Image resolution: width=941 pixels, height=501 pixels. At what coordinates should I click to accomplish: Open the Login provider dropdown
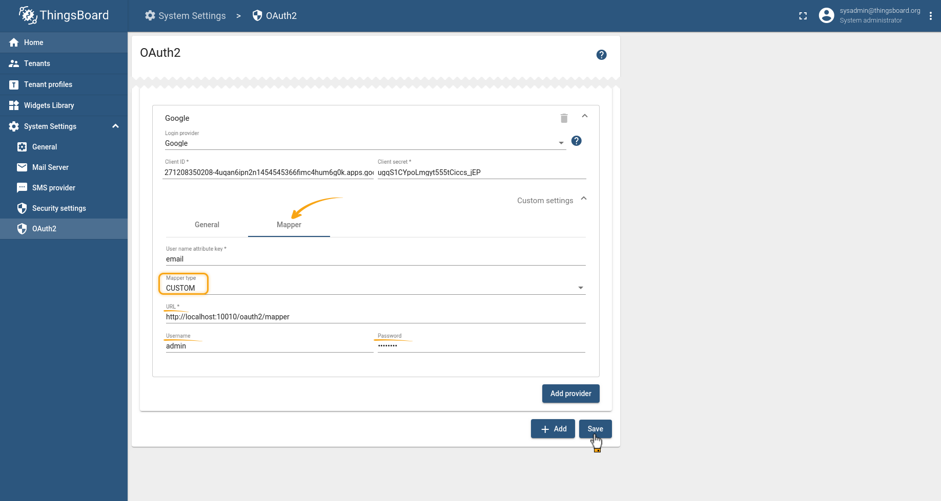(365, 143)
